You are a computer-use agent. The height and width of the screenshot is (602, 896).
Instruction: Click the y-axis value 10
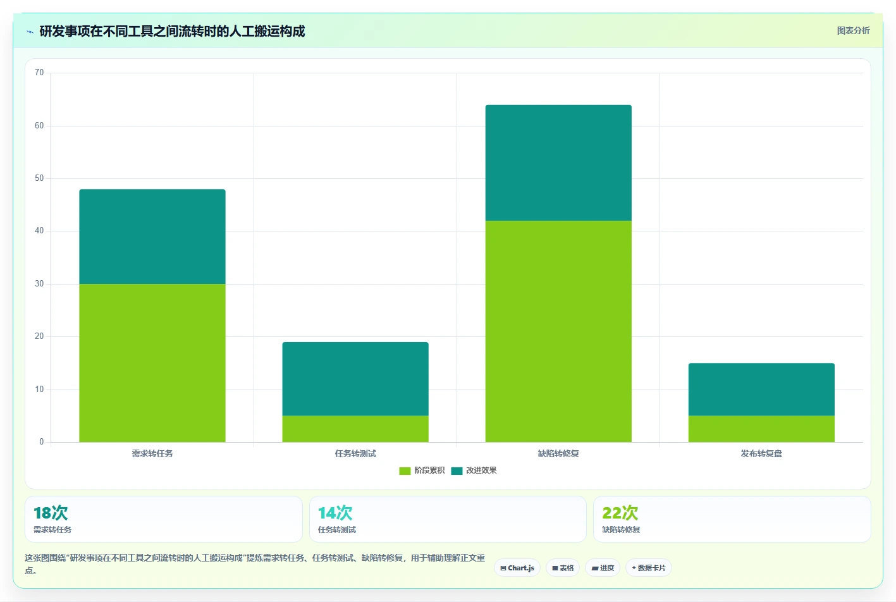point(39,390)
